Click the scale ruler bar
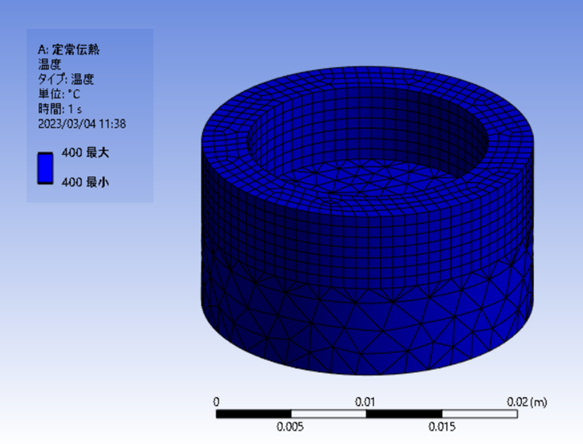This screenshot has height=444, width=583. [x=366, y=414]
